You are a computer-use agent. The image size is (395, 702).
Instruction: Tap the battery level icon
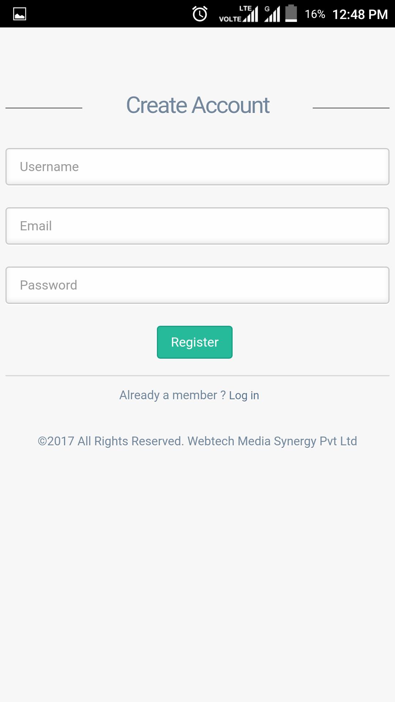291,14
